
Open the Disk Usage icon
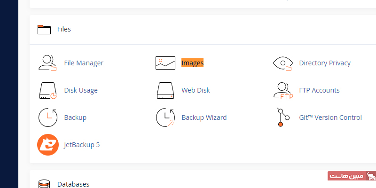[x=47, y=90]
